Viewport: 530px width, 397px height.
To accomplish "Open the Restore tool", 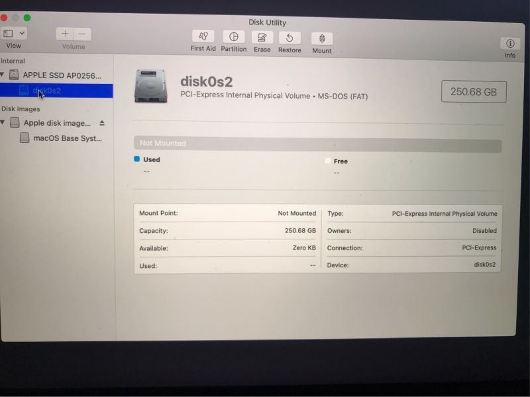I will click(290, 38).
